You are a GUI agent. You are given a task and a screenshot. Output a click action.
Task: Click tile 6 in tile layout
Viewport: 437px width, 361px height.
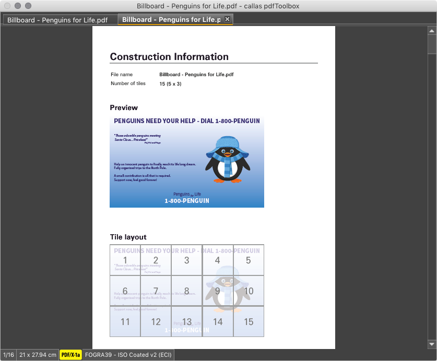[x=125, y=291]
